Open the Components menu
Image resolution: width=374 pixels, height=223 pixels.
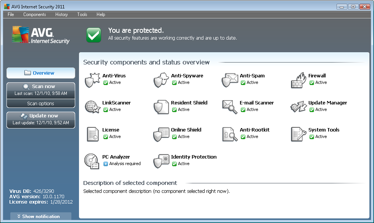point(34,14)
